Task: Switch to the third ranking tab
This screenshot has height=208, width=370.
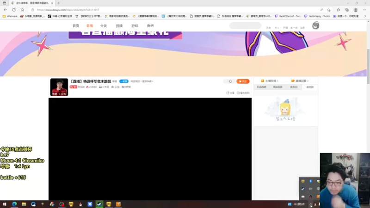Action: pos(294,87)
